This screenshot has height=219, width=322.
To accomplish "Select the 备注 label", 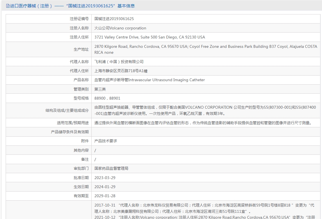I will 85,159.
